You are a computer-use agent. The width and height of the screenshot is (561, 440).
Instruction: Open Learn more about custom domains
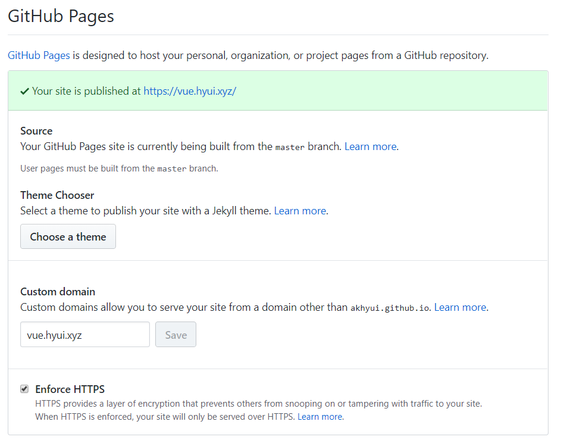coord(460,307)
